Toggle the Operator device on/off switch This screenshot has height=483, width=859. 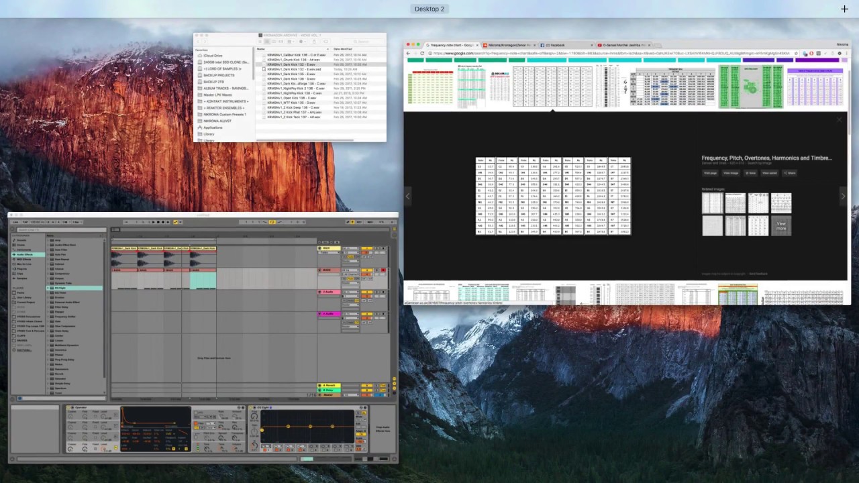pos(68,407)
